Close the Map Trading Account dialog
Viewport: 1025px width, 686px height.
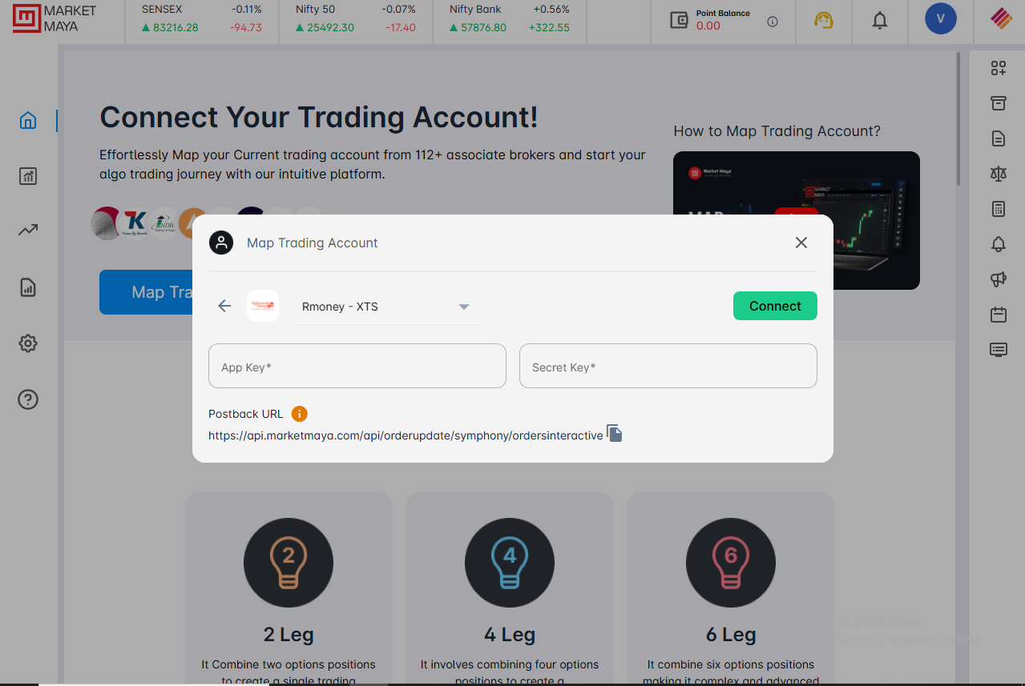click(x=801, y=243)
